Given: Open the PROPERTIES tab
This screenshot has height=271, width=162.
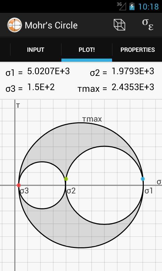Looking at the screenshot, I should pos(137,50).
